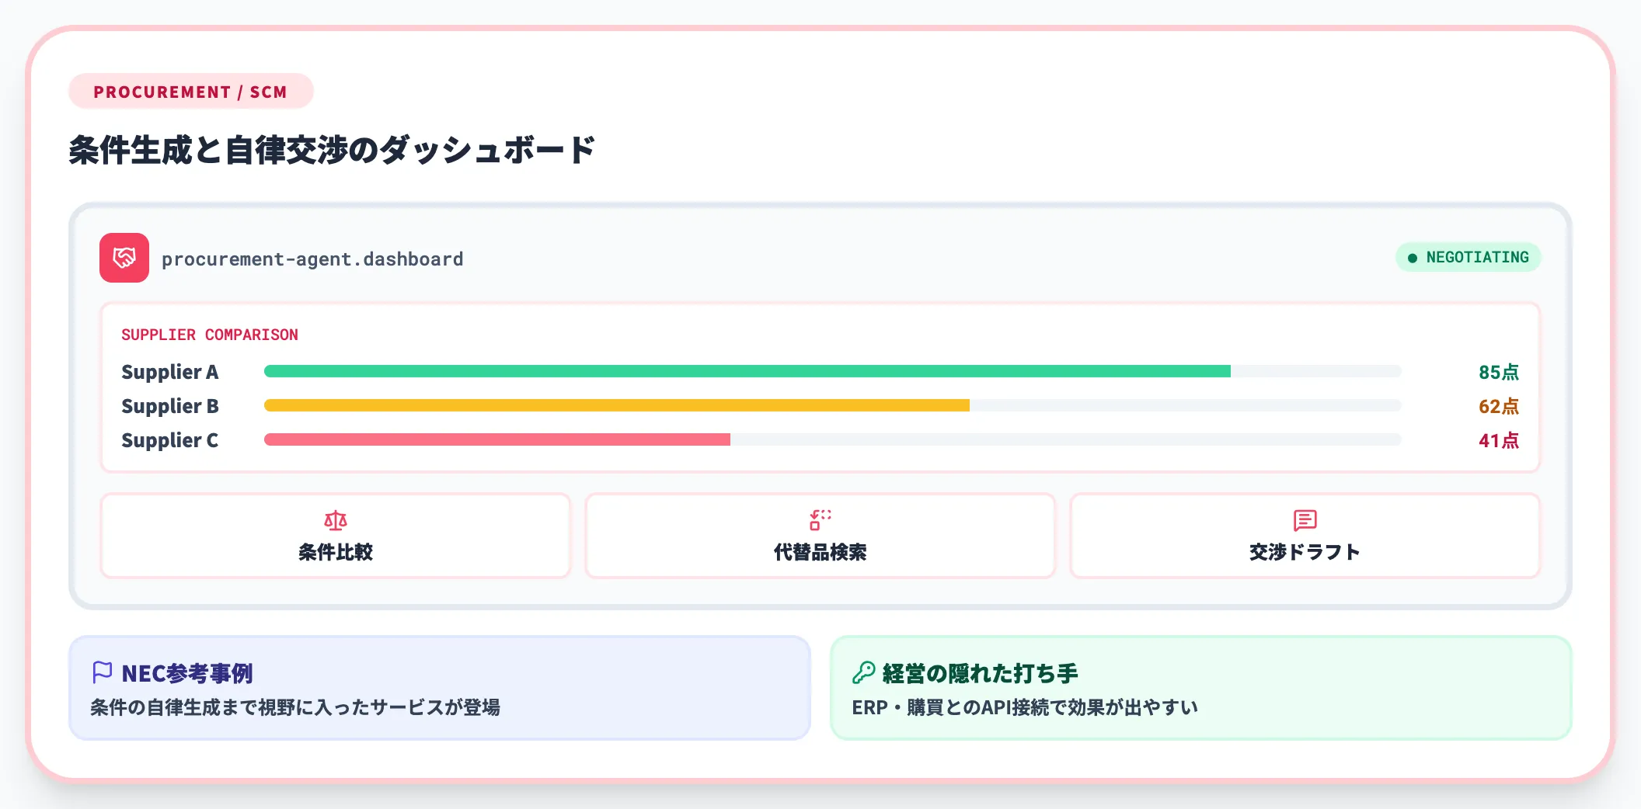Viewport: 1641px width, 809px height.
Task: Click the chat bubble icon above 交渉ドラフト
Action: [1305, 521]
